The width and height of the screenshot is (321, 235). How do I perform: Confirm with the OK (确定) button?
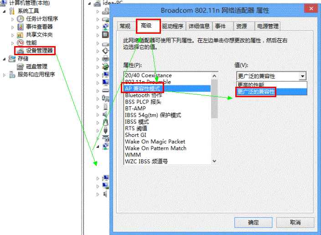tap(253, 222)
